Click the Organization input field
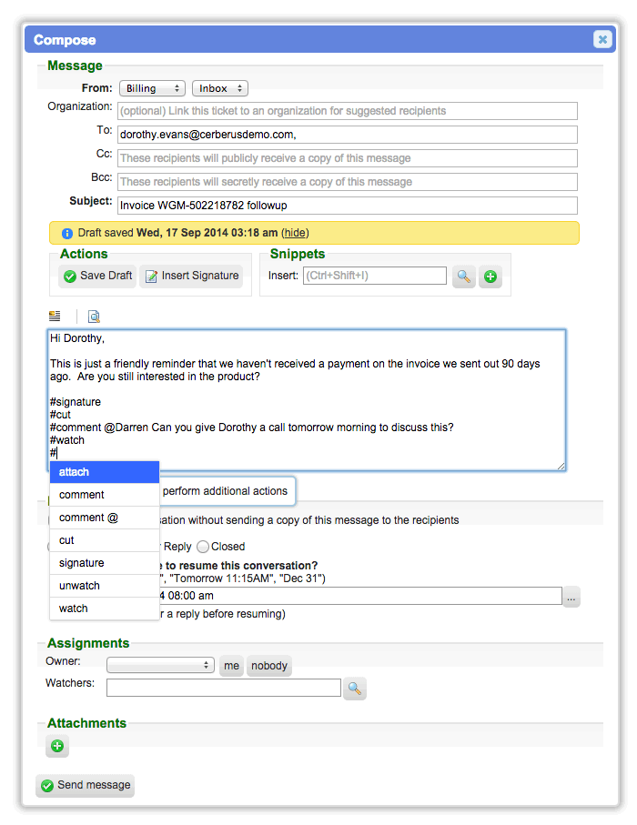Screen dimensions: 637x825 pos(347,111)
